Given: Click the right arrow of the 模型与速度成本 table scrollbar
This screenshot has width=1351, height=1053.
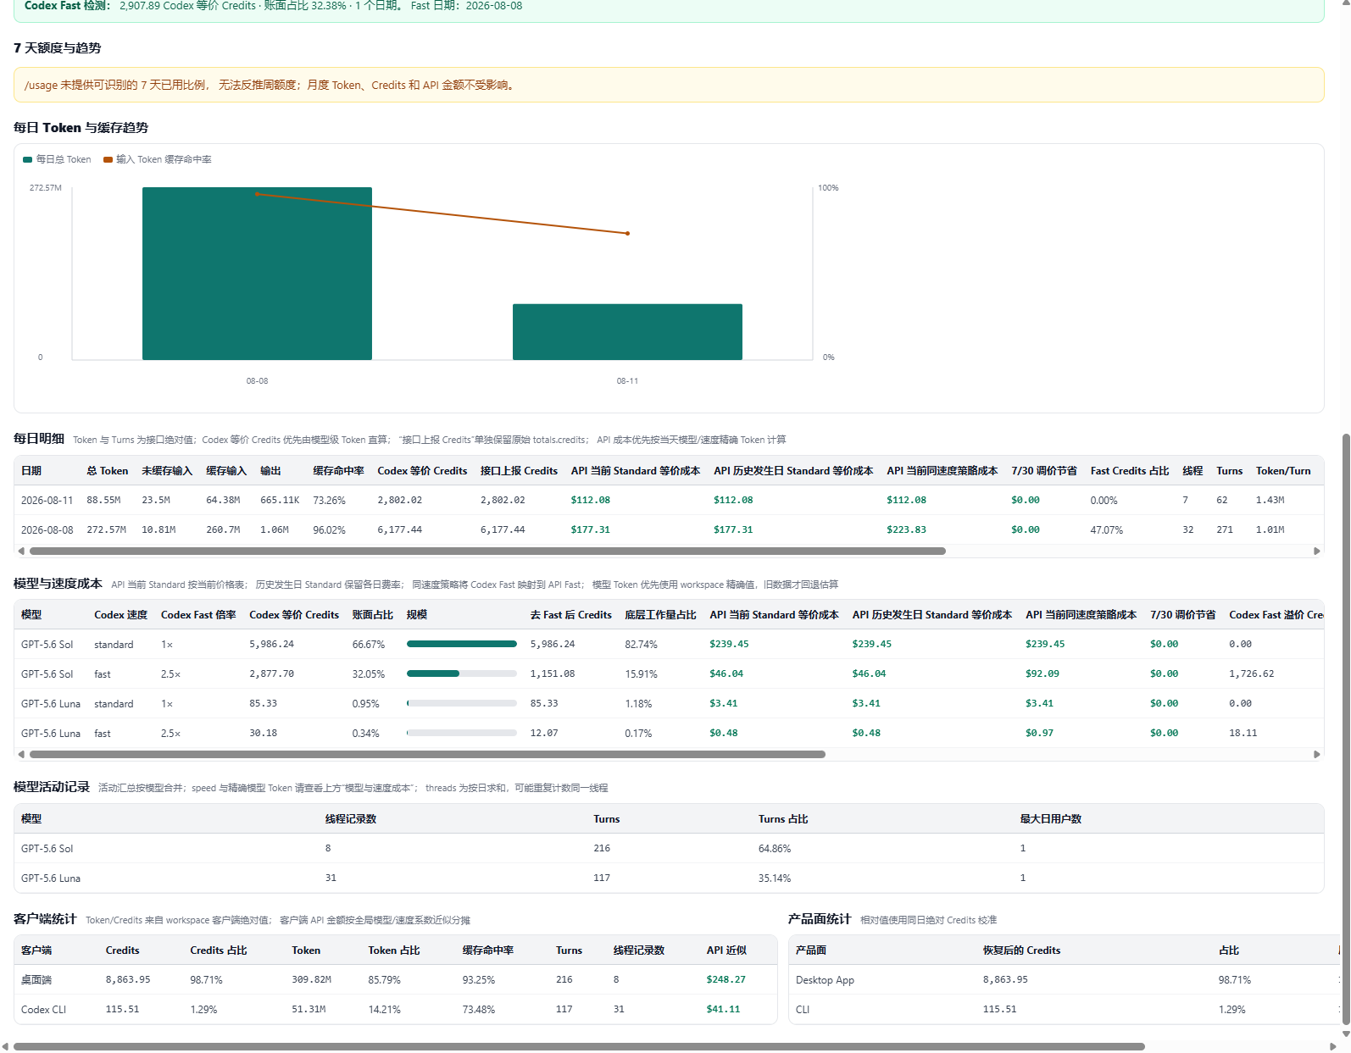Looking at the screenshot, I should (x=1316, y=754).
